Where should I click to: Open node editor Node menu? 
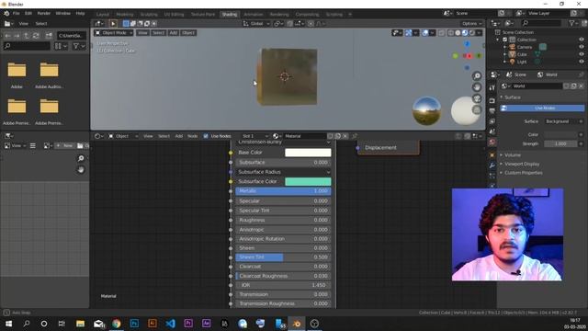pyautogui.click(x=192, y=136)
